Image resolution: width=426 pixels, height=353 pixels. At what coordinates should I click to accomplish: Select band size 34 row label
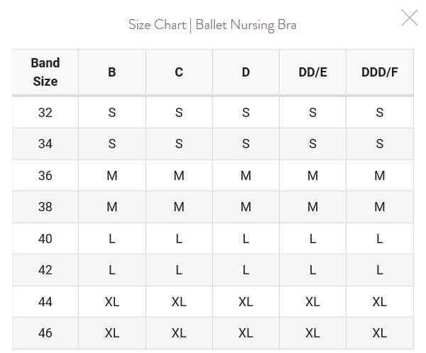[45, 144]
